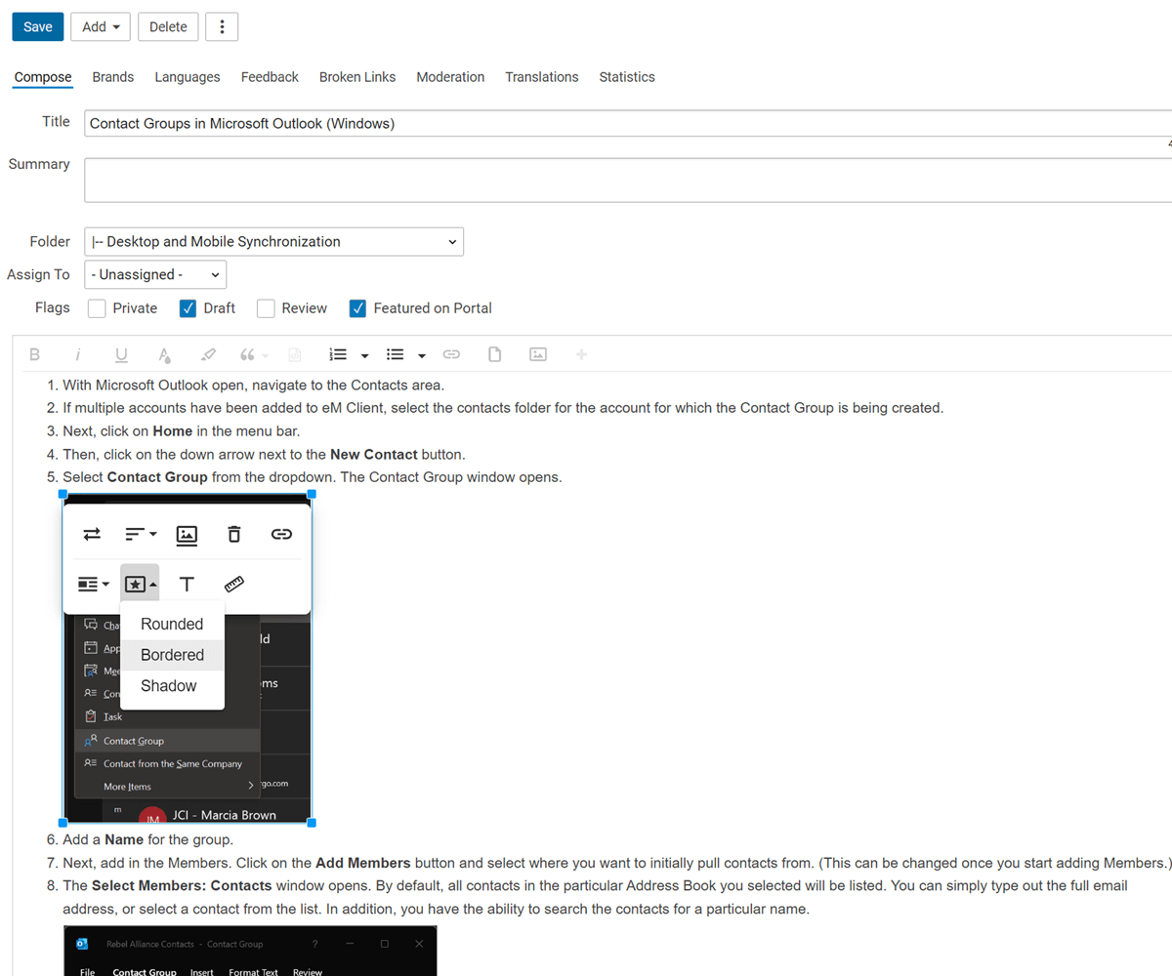Switch to the Translations tab
Image resolution: width=1172 pixels, height=976 pixels.
(542, 77)
